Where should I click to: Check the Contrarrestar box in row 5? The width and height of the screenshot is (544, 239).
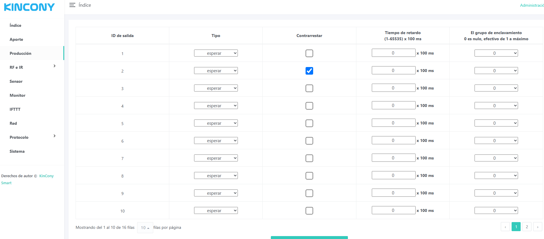(x=309, y=123)
